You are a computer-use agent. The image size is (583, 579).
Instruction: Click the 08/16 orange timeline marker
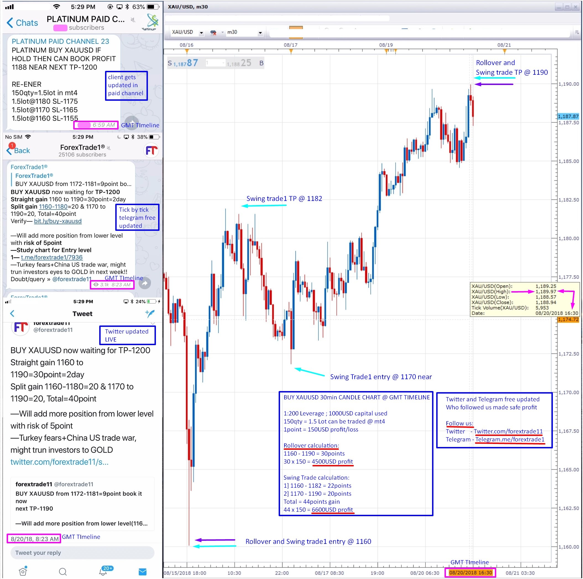[x=187, y=51]
